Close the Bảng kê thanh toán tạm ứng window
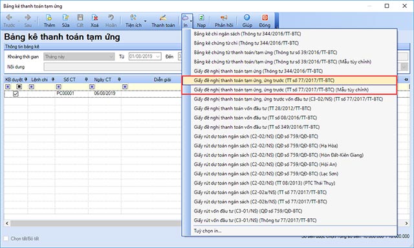 pyautogui.click(x=404, y=6)
